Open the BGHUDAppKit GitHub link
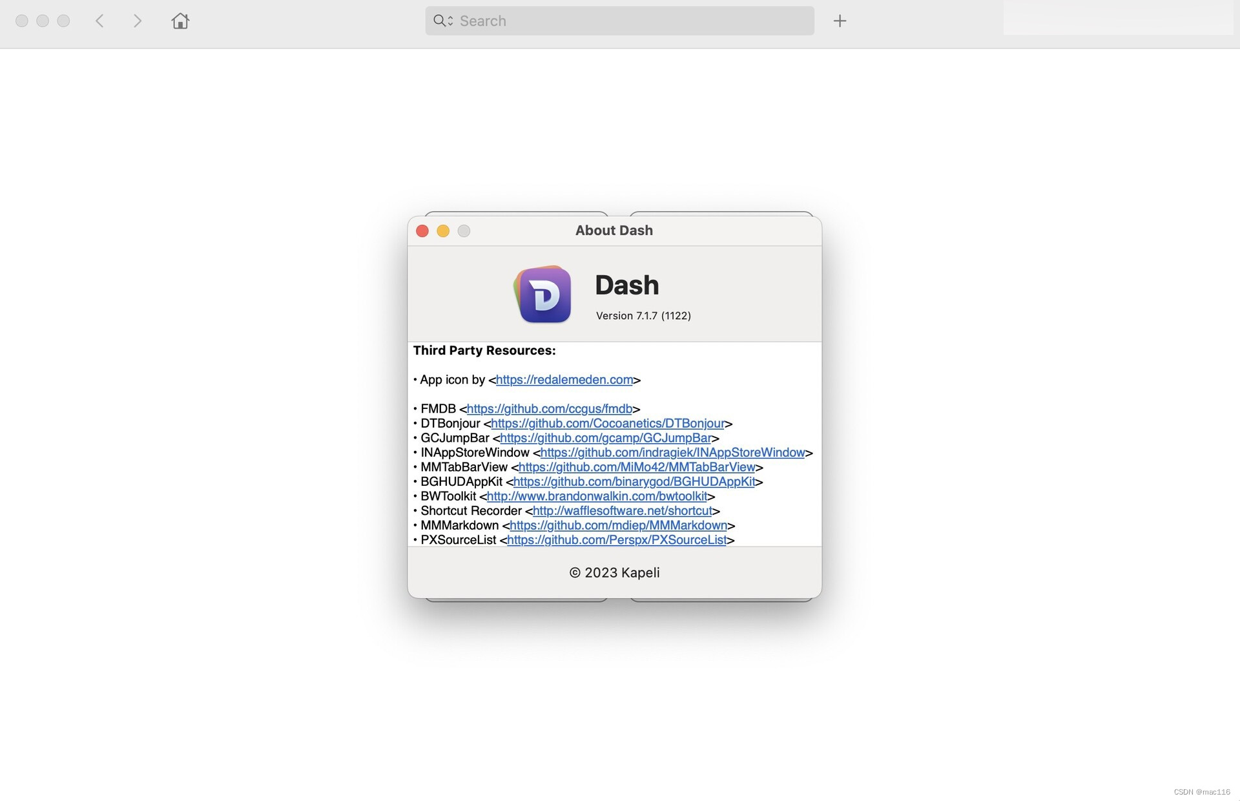 point(634,482)
